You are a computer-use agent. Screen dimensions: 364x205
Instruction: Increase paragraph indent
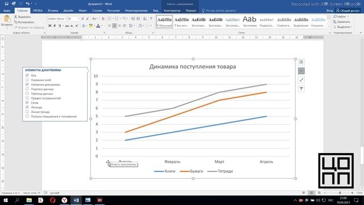138,19
